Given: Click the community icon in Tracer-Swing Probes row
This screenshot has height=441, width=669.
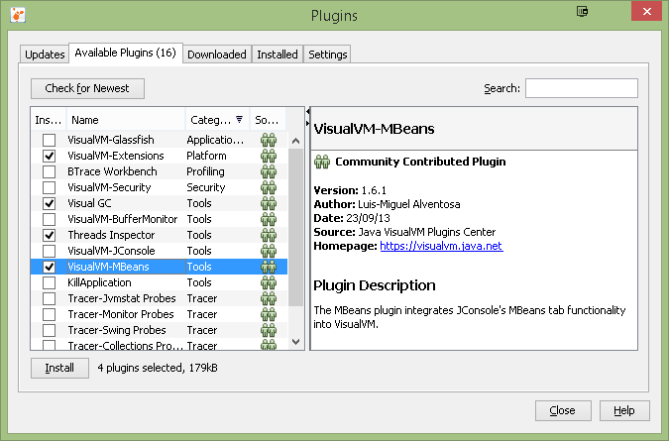Looking at the screenshot, I should pyautogui.click(x=269, y=330).
